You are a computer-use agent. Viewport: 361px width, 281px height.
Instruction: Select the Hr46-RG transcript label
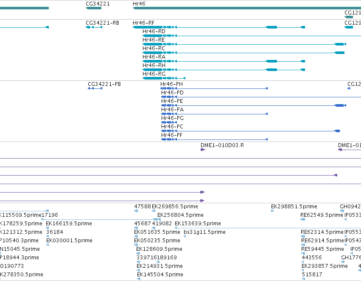[154, 74]
